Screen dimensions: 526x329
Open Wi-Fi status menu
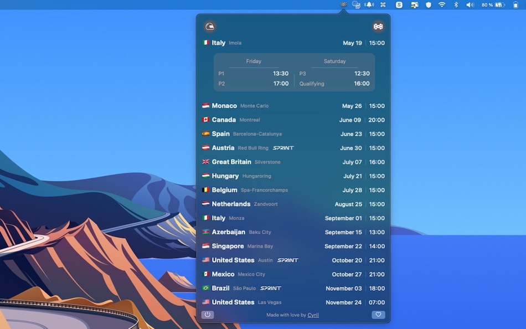coord(442,4)
